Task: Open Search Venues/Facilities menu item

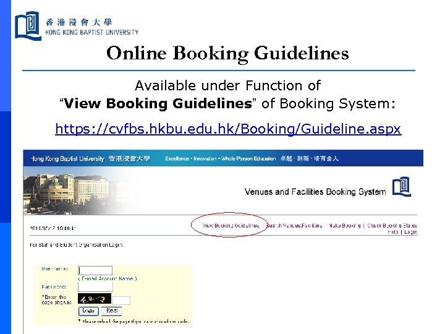Action: tap(294, 226)
